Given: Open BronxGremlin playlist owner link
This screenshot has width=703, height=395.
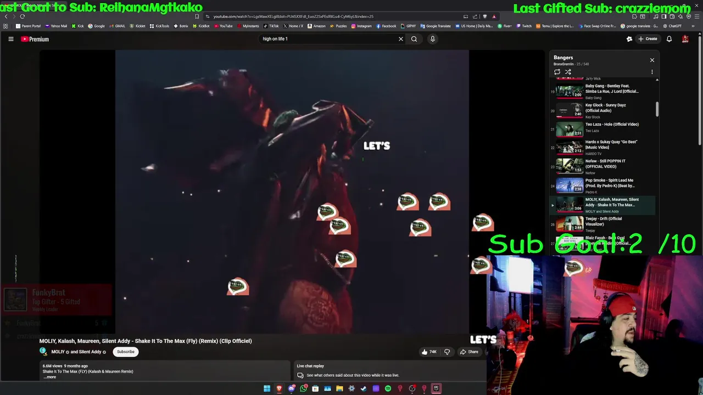Looking at the screenshot, I should click(563, 64).
